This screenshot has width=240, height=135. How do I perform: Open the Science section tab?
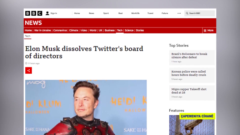point(129,30)
